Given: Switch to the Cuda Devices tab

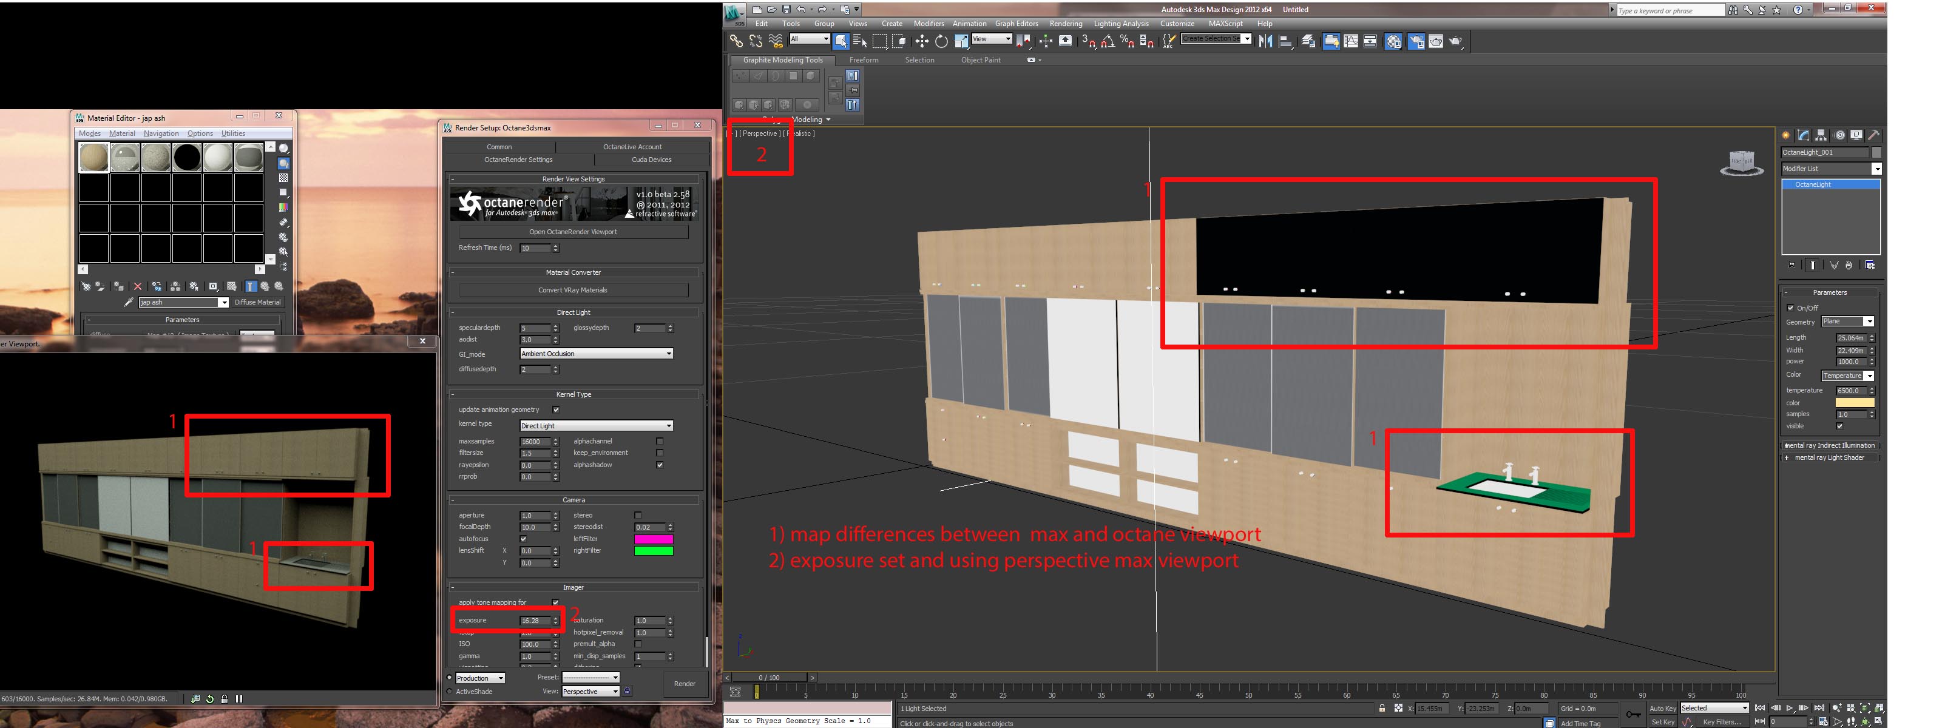Looking at the screenshot, I should point(651,160).
